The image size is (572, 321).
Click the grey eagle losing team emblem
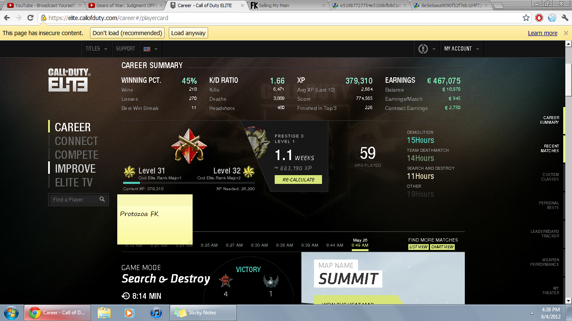point(271,281)
